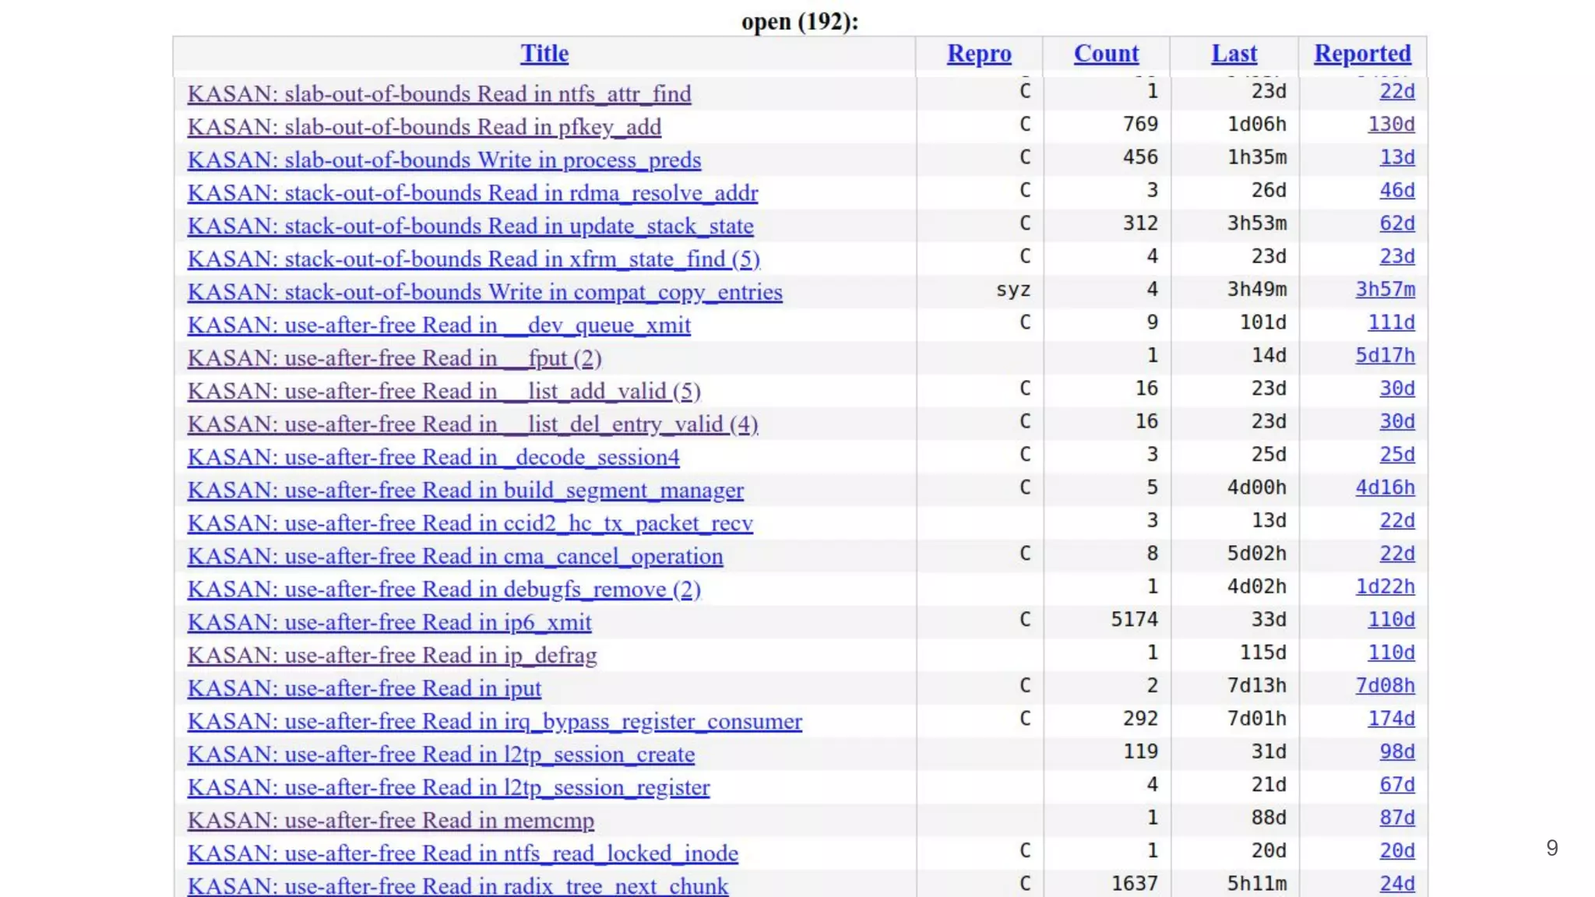1595x897 pixels.
Task: Open stack-out-of-bounds Write in compat_copy_entries
Action: click(x=484, y=292)
